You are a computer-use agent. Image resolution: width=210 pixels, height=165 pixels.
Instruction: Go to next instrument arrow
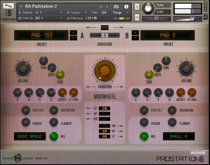pos(107,7)
